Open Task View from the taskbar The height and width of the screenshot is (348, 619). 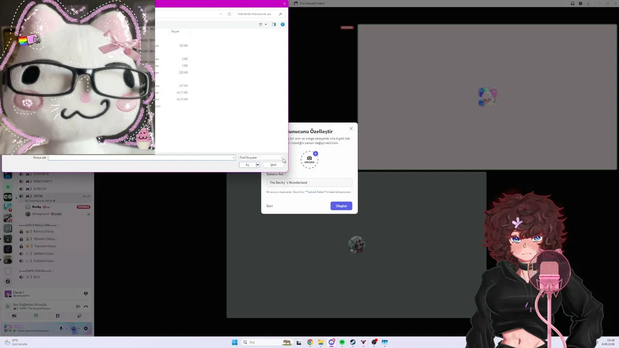click(x=299, y=342)
